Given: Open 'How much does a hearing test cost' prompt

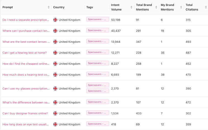Looking at the screenshot, I should 26,75.
